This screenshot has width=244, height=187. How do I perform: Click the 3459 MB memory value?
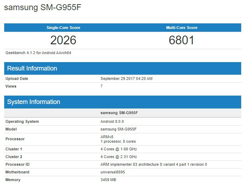108,180
